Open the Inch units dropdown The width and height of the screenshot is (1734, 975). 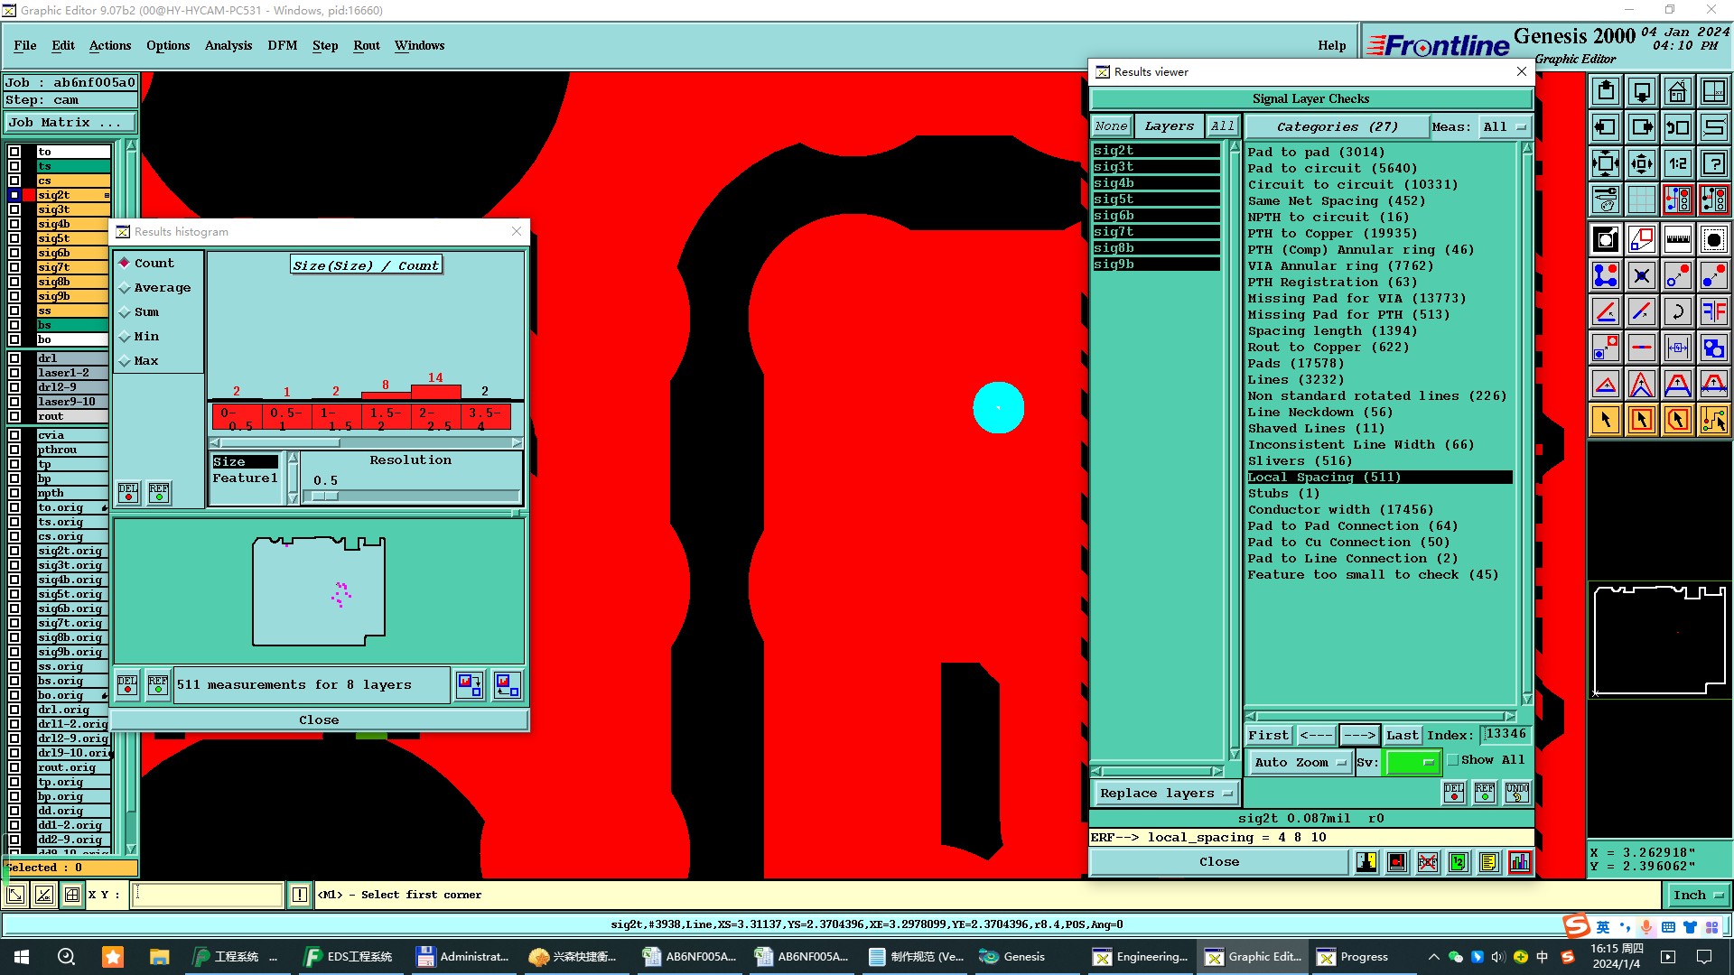(1698, 896)
